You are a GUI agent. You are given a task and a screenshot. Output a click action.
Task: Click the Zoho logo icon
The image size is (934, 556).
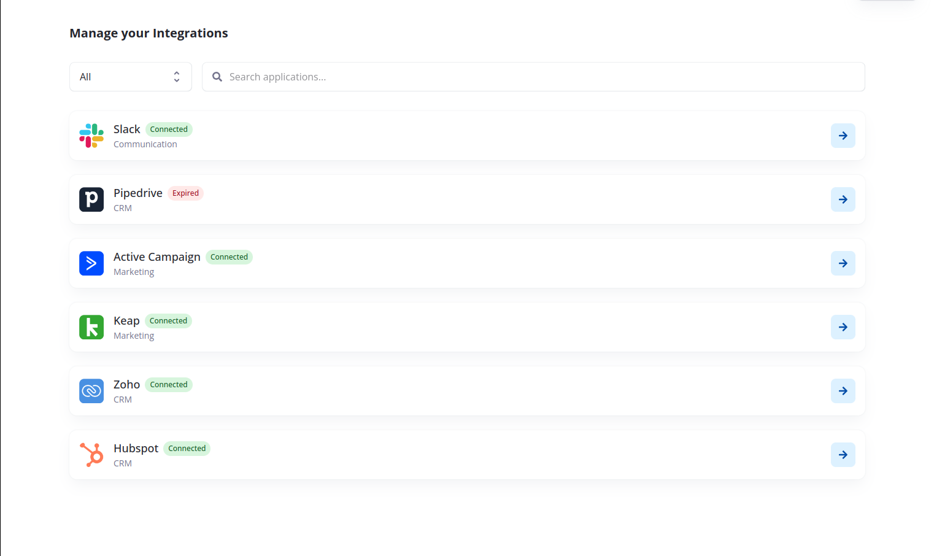pyautogui.click(x=91, y=391)
